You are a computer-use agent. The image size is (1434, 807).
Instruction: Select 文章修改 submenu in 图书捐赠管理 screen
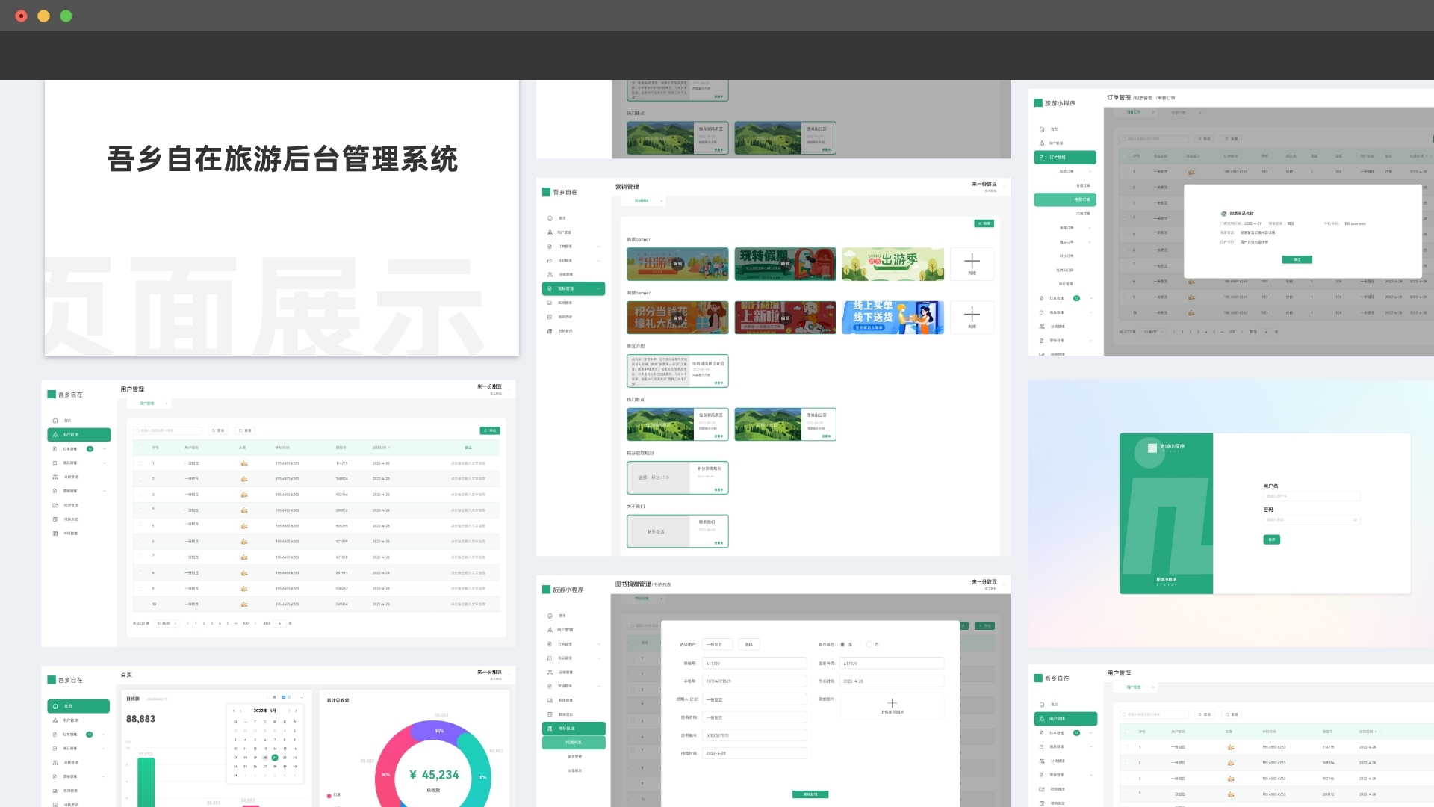point(574,770)
